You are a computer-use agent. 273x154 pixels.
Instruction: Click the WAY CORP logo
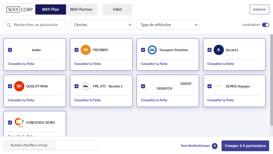[20, 9]
